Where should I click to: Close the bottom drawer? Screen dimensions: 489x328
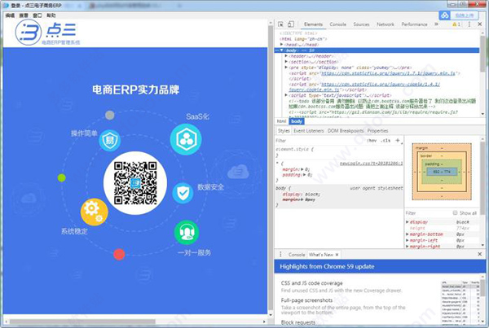click(x=480, y=254)
